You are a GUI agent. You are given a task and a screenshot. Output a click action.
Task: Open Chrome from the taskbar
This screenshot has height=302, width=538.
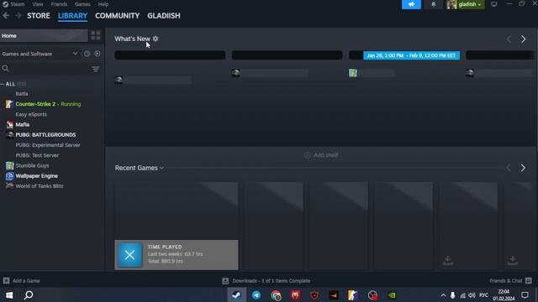point(276,295)
